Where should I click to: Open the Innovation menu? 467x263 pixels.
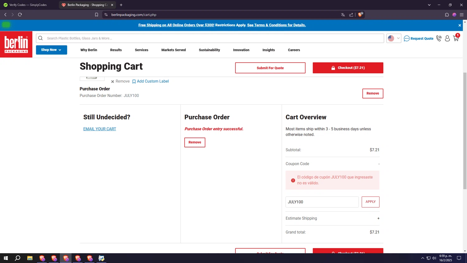click(241, 50)
